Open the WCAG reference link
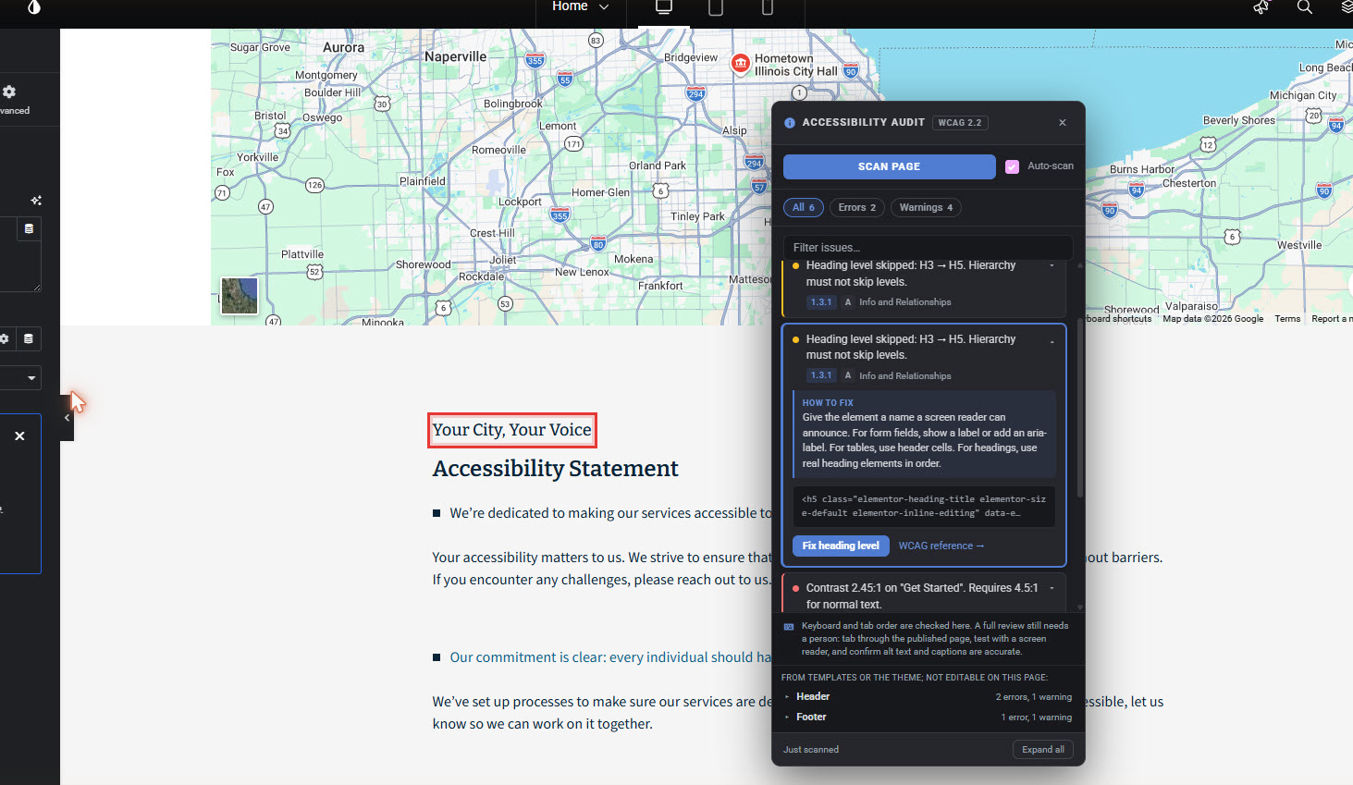 (941, 546)
